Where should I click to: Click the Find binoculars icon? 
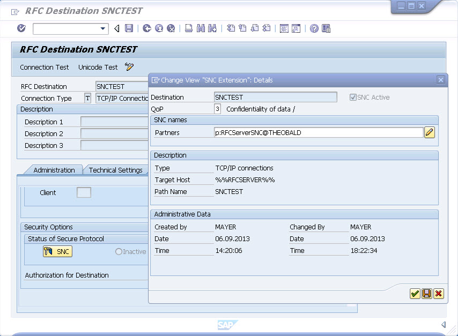201,28
